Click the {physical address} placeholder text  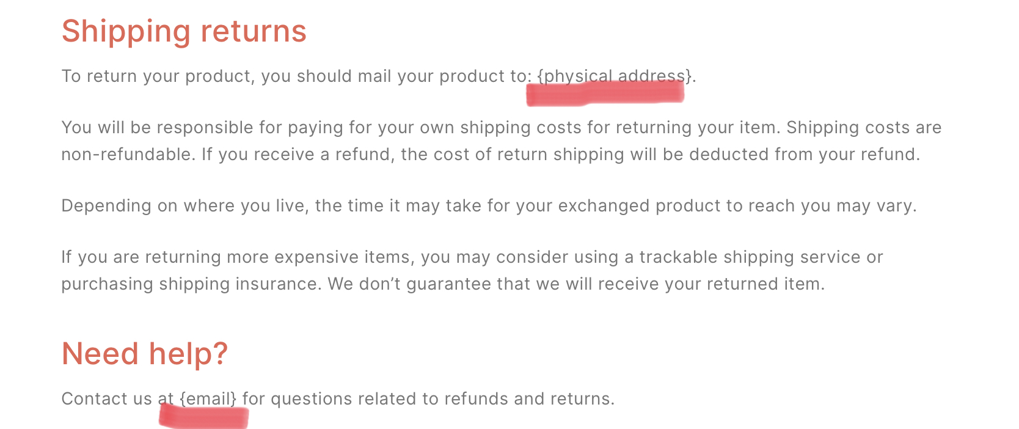click(615, 76)
